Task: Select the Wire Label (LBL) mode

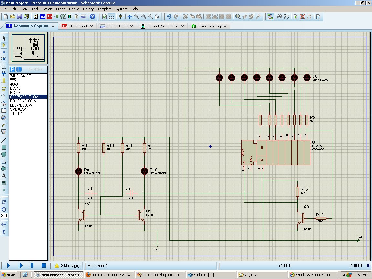Action: point(4,59)
